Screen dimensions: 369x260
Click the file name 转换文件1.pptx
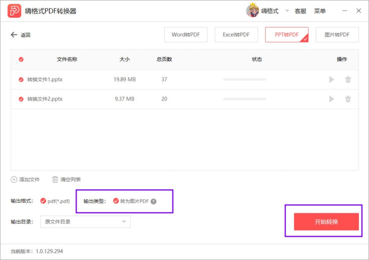click(45, 79)
